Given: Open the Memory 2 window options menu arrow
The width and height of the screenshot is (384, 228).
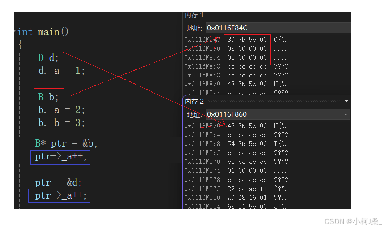Looking at the screenshot, I should (x=346, y=101).
